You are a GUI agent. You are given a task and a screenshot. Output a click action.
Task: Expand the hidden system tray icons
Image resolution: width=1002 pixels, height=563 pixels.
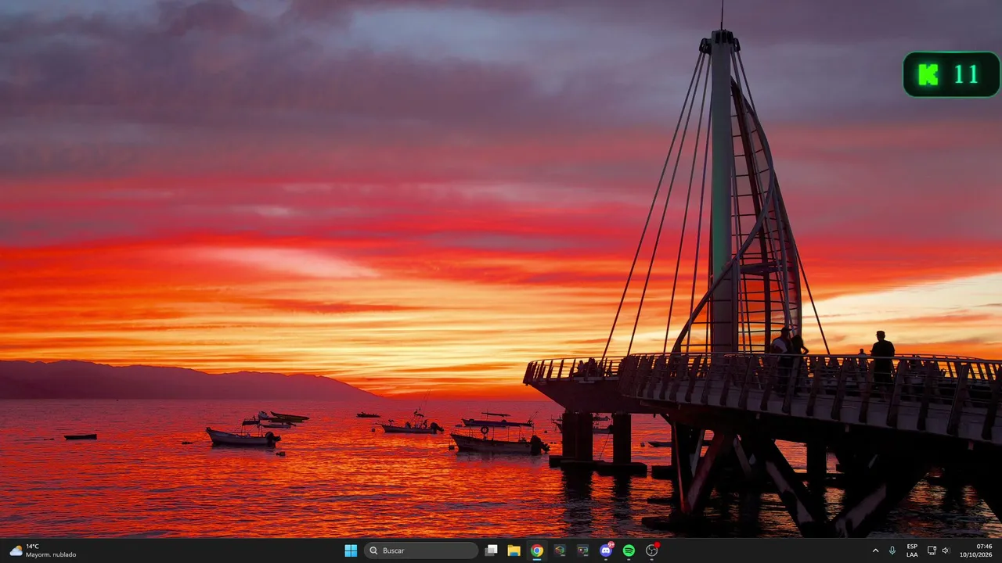(x=875, y=550)
